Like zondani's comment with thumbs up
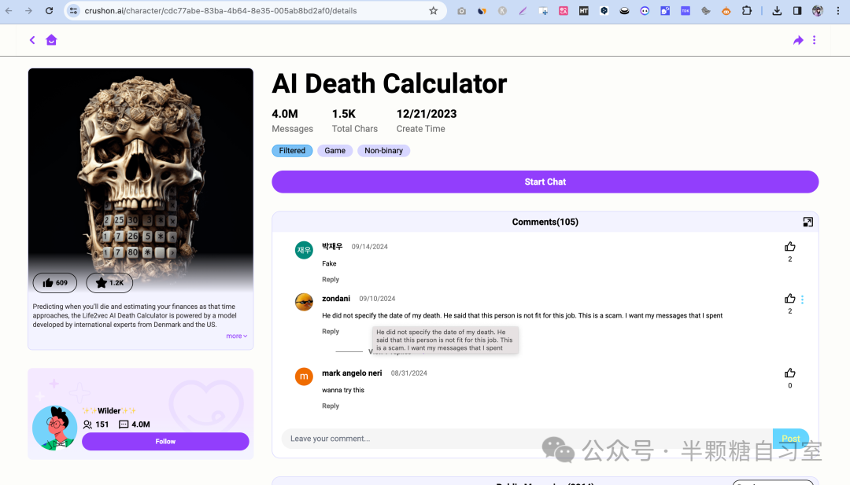 pos(790,299)
